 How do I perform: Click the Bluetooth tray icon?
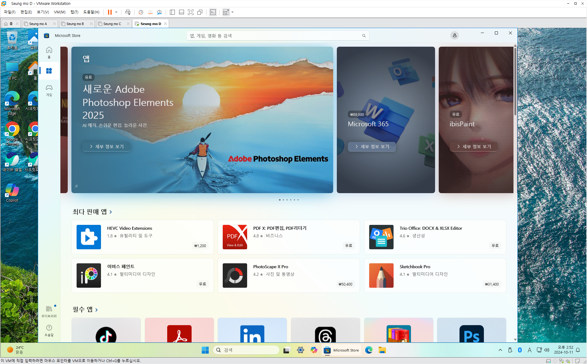[x=520, y=350]
